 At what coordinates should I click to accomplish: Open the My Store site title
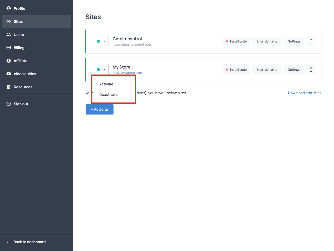(121, 67)
